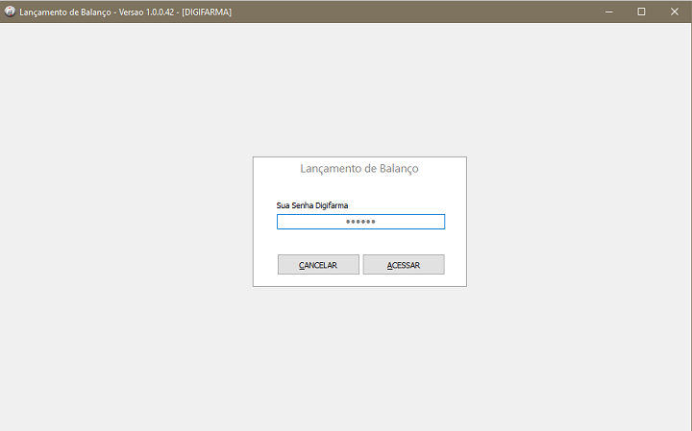Click the application icon in the title bar

[11, 12]
